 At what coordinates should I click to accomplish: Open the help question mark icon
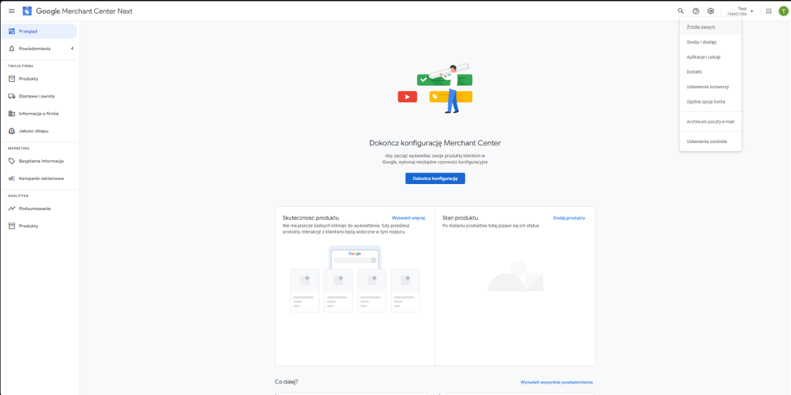pos(696,11)
